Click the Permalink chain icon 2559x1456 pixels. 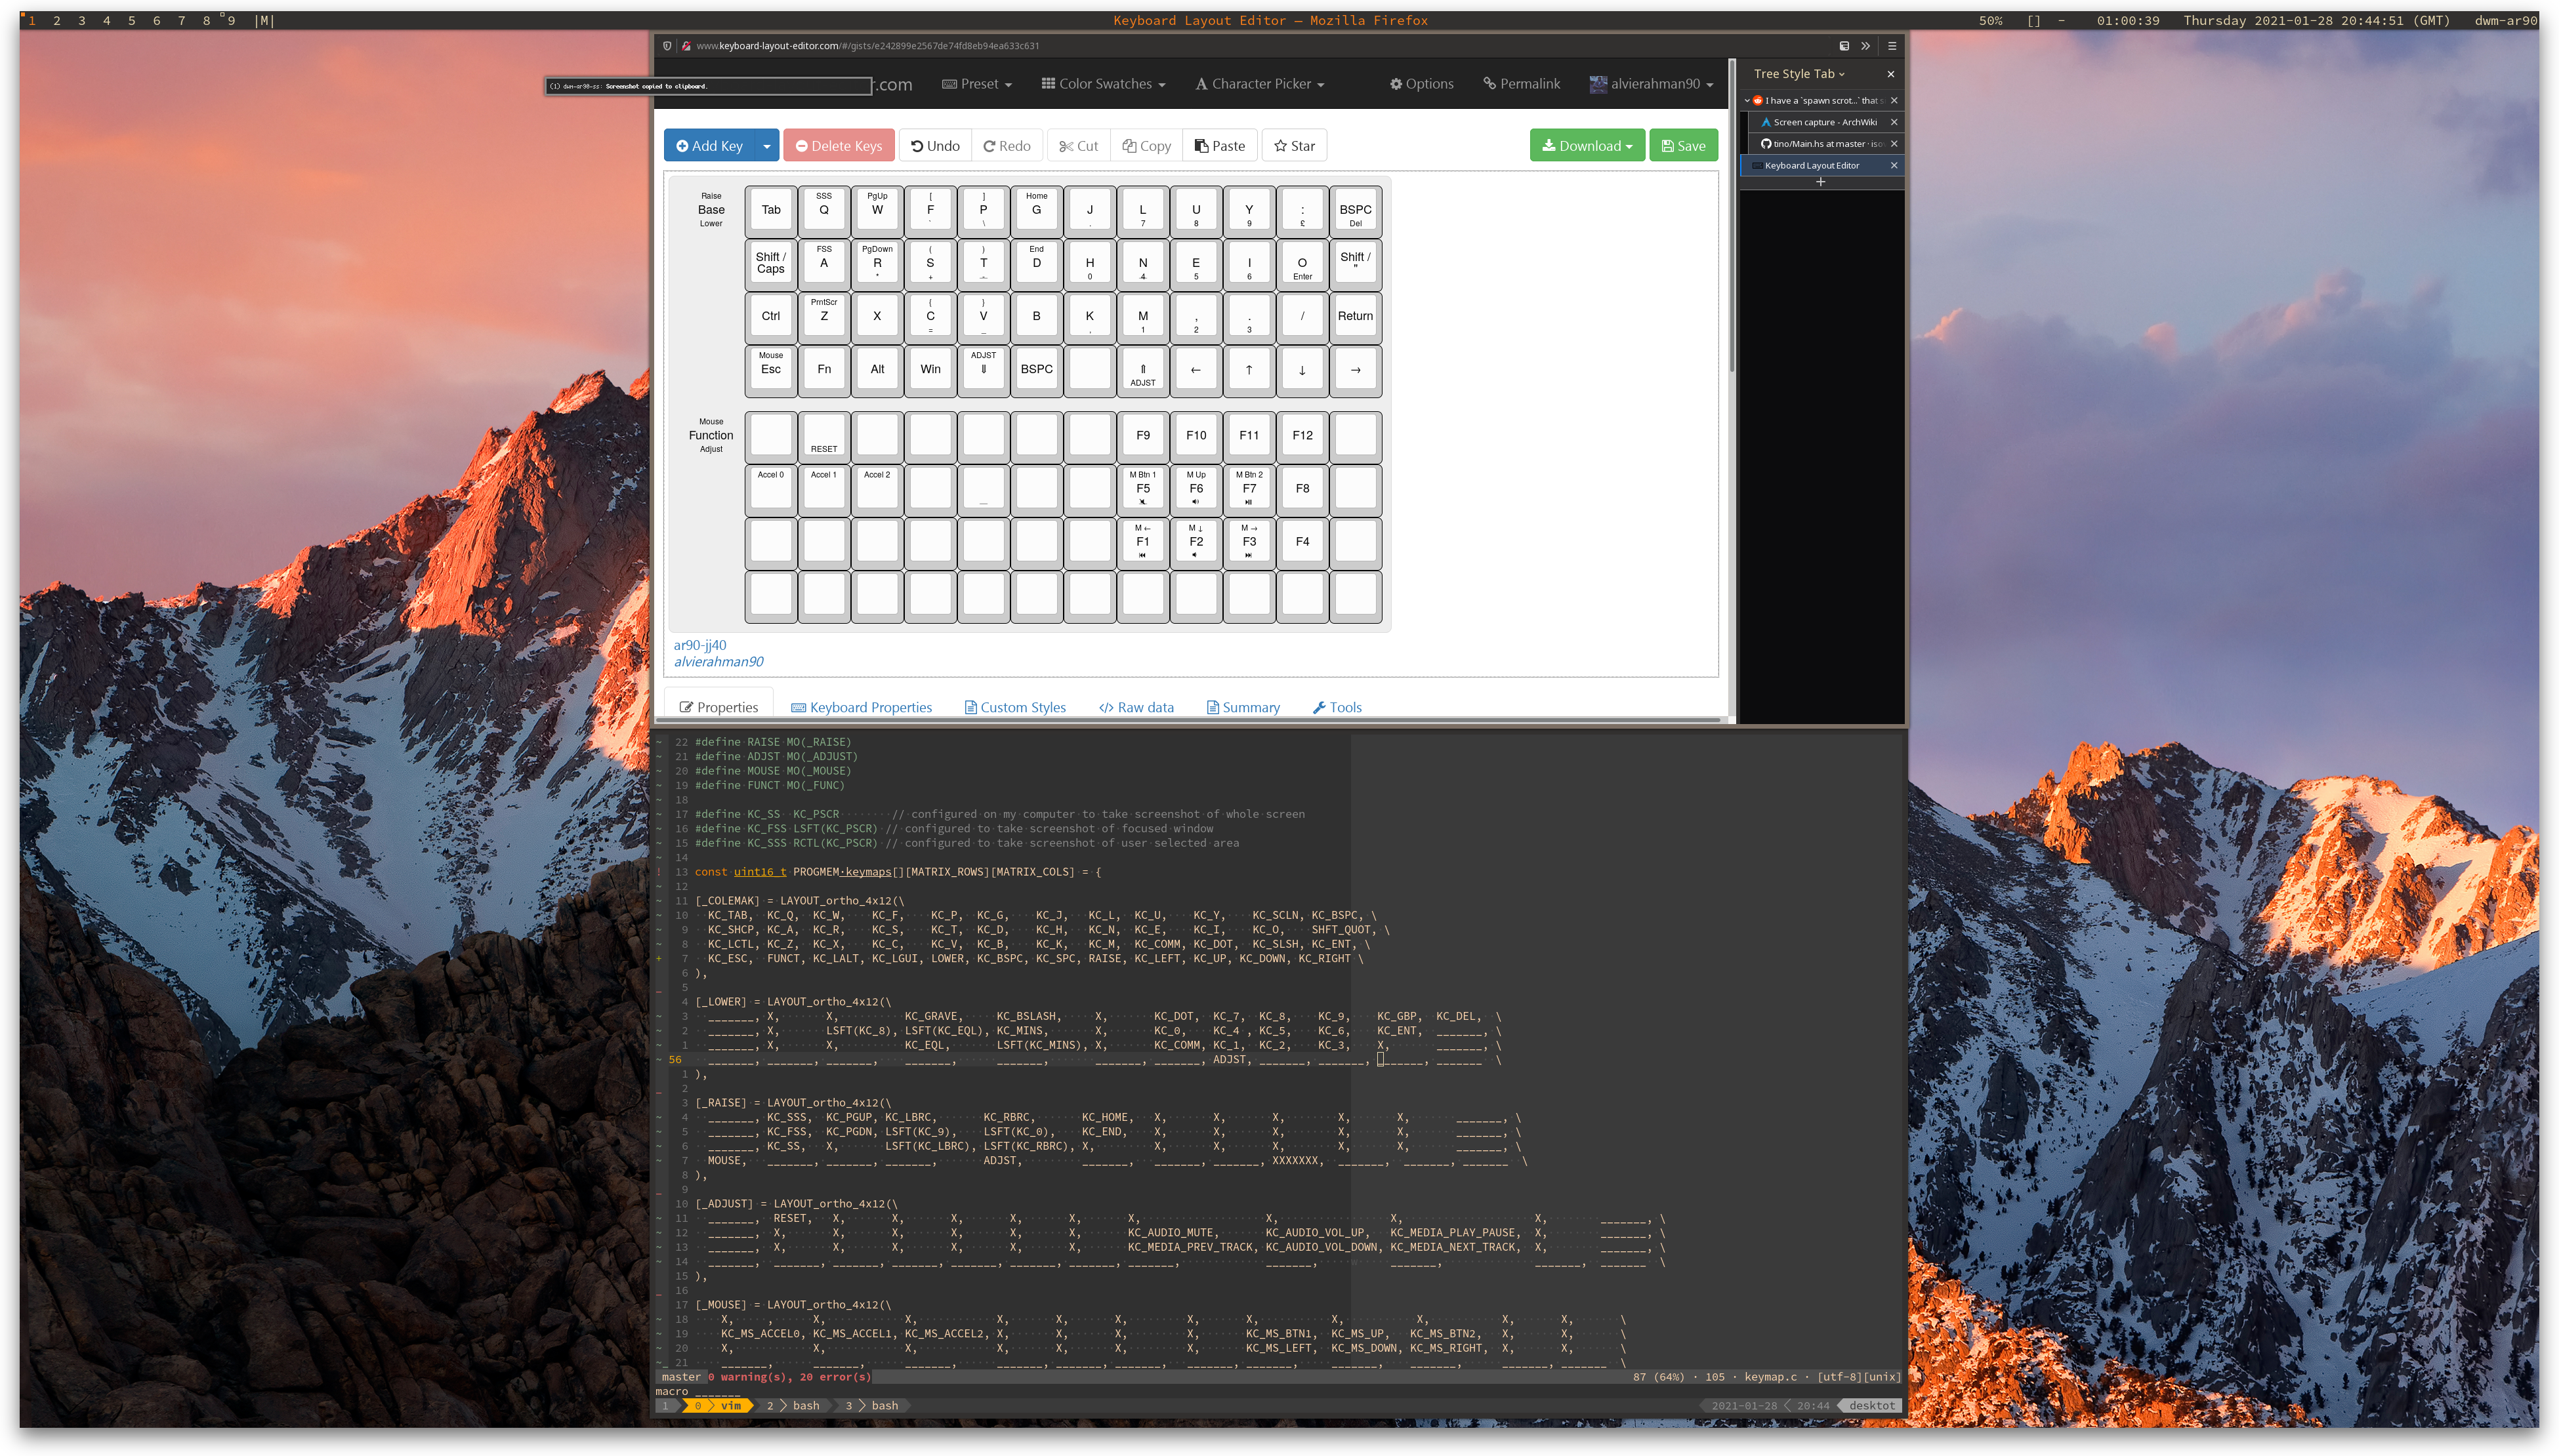1489,84
